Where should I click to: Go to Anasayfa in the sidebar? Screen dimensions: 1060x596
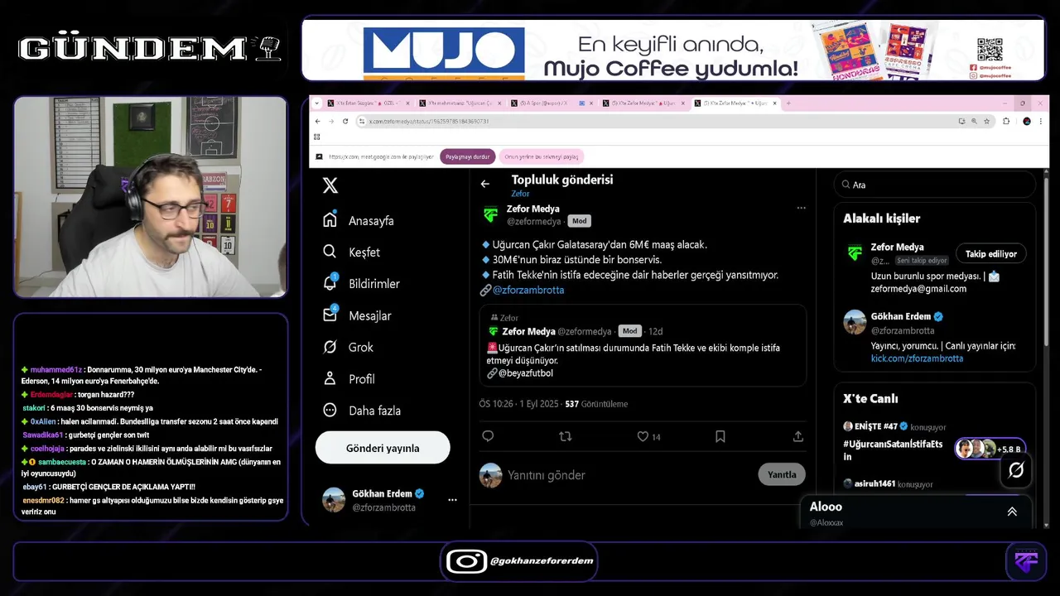359,220
